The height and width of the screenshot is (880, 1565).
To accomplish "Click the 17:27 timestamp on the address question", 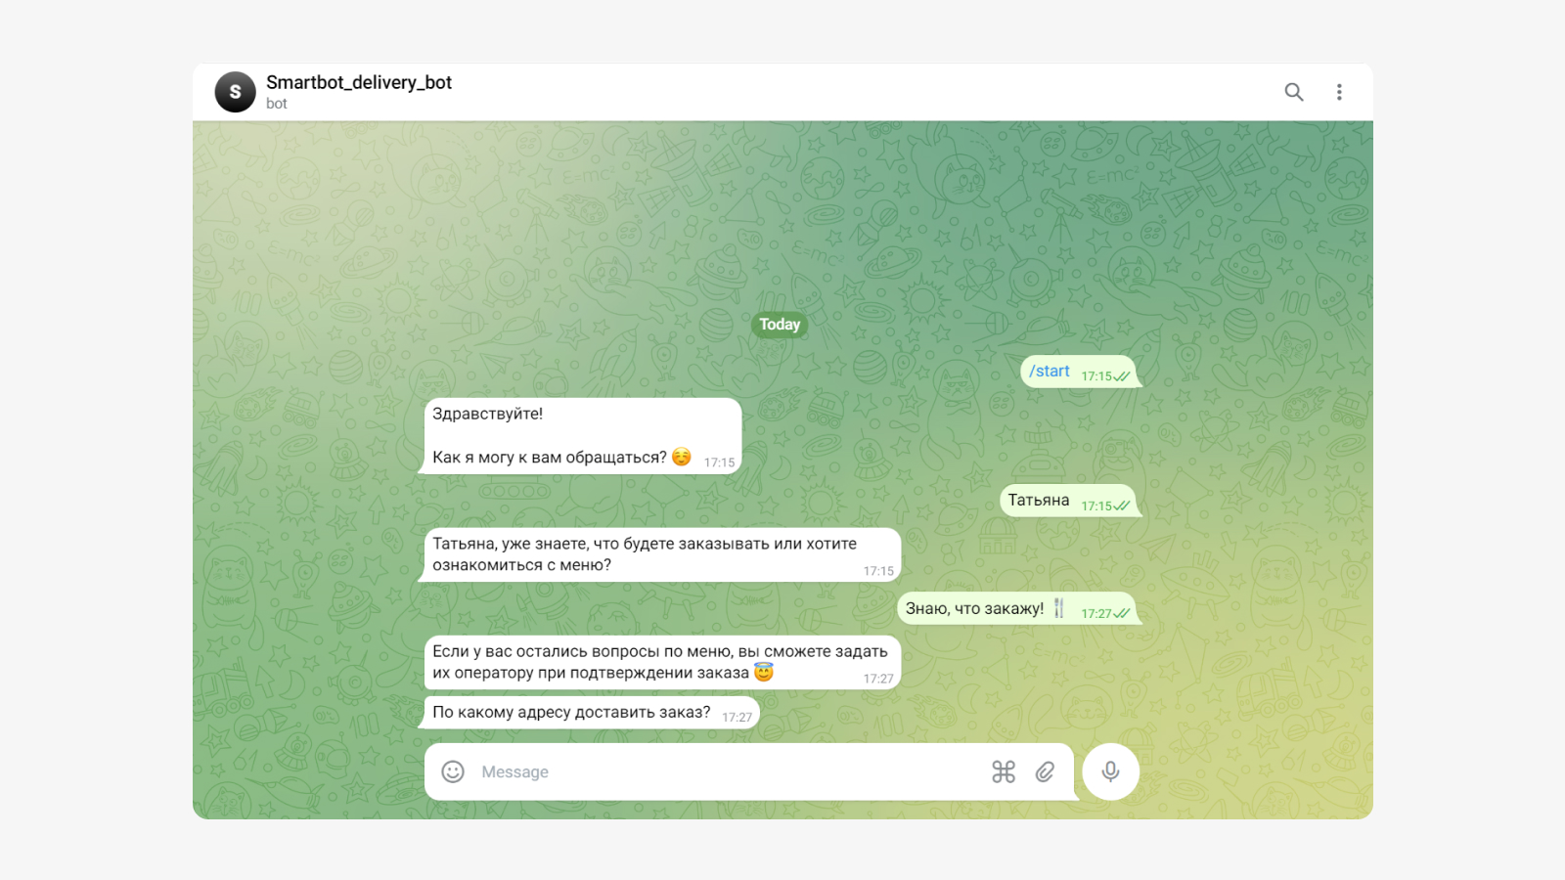I will [738, 718].
